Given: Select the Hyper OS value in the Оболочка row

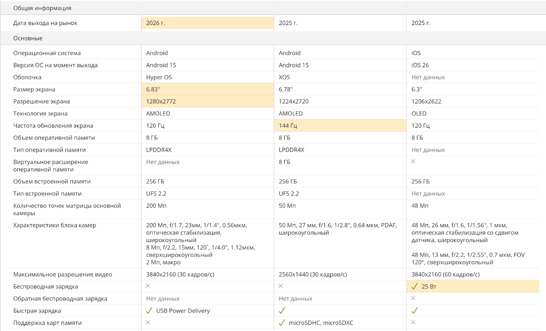Looking at the screenshot, I should [x=159, y=77].
